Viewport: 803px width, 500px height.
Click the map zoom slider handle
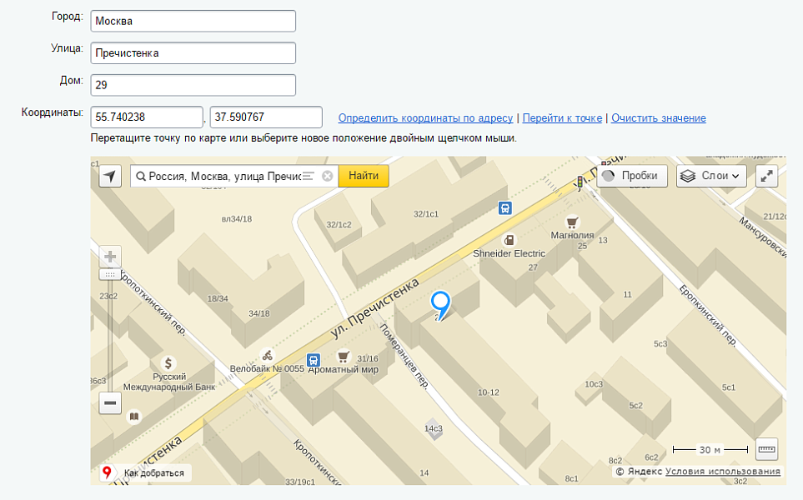pos(109,274)
